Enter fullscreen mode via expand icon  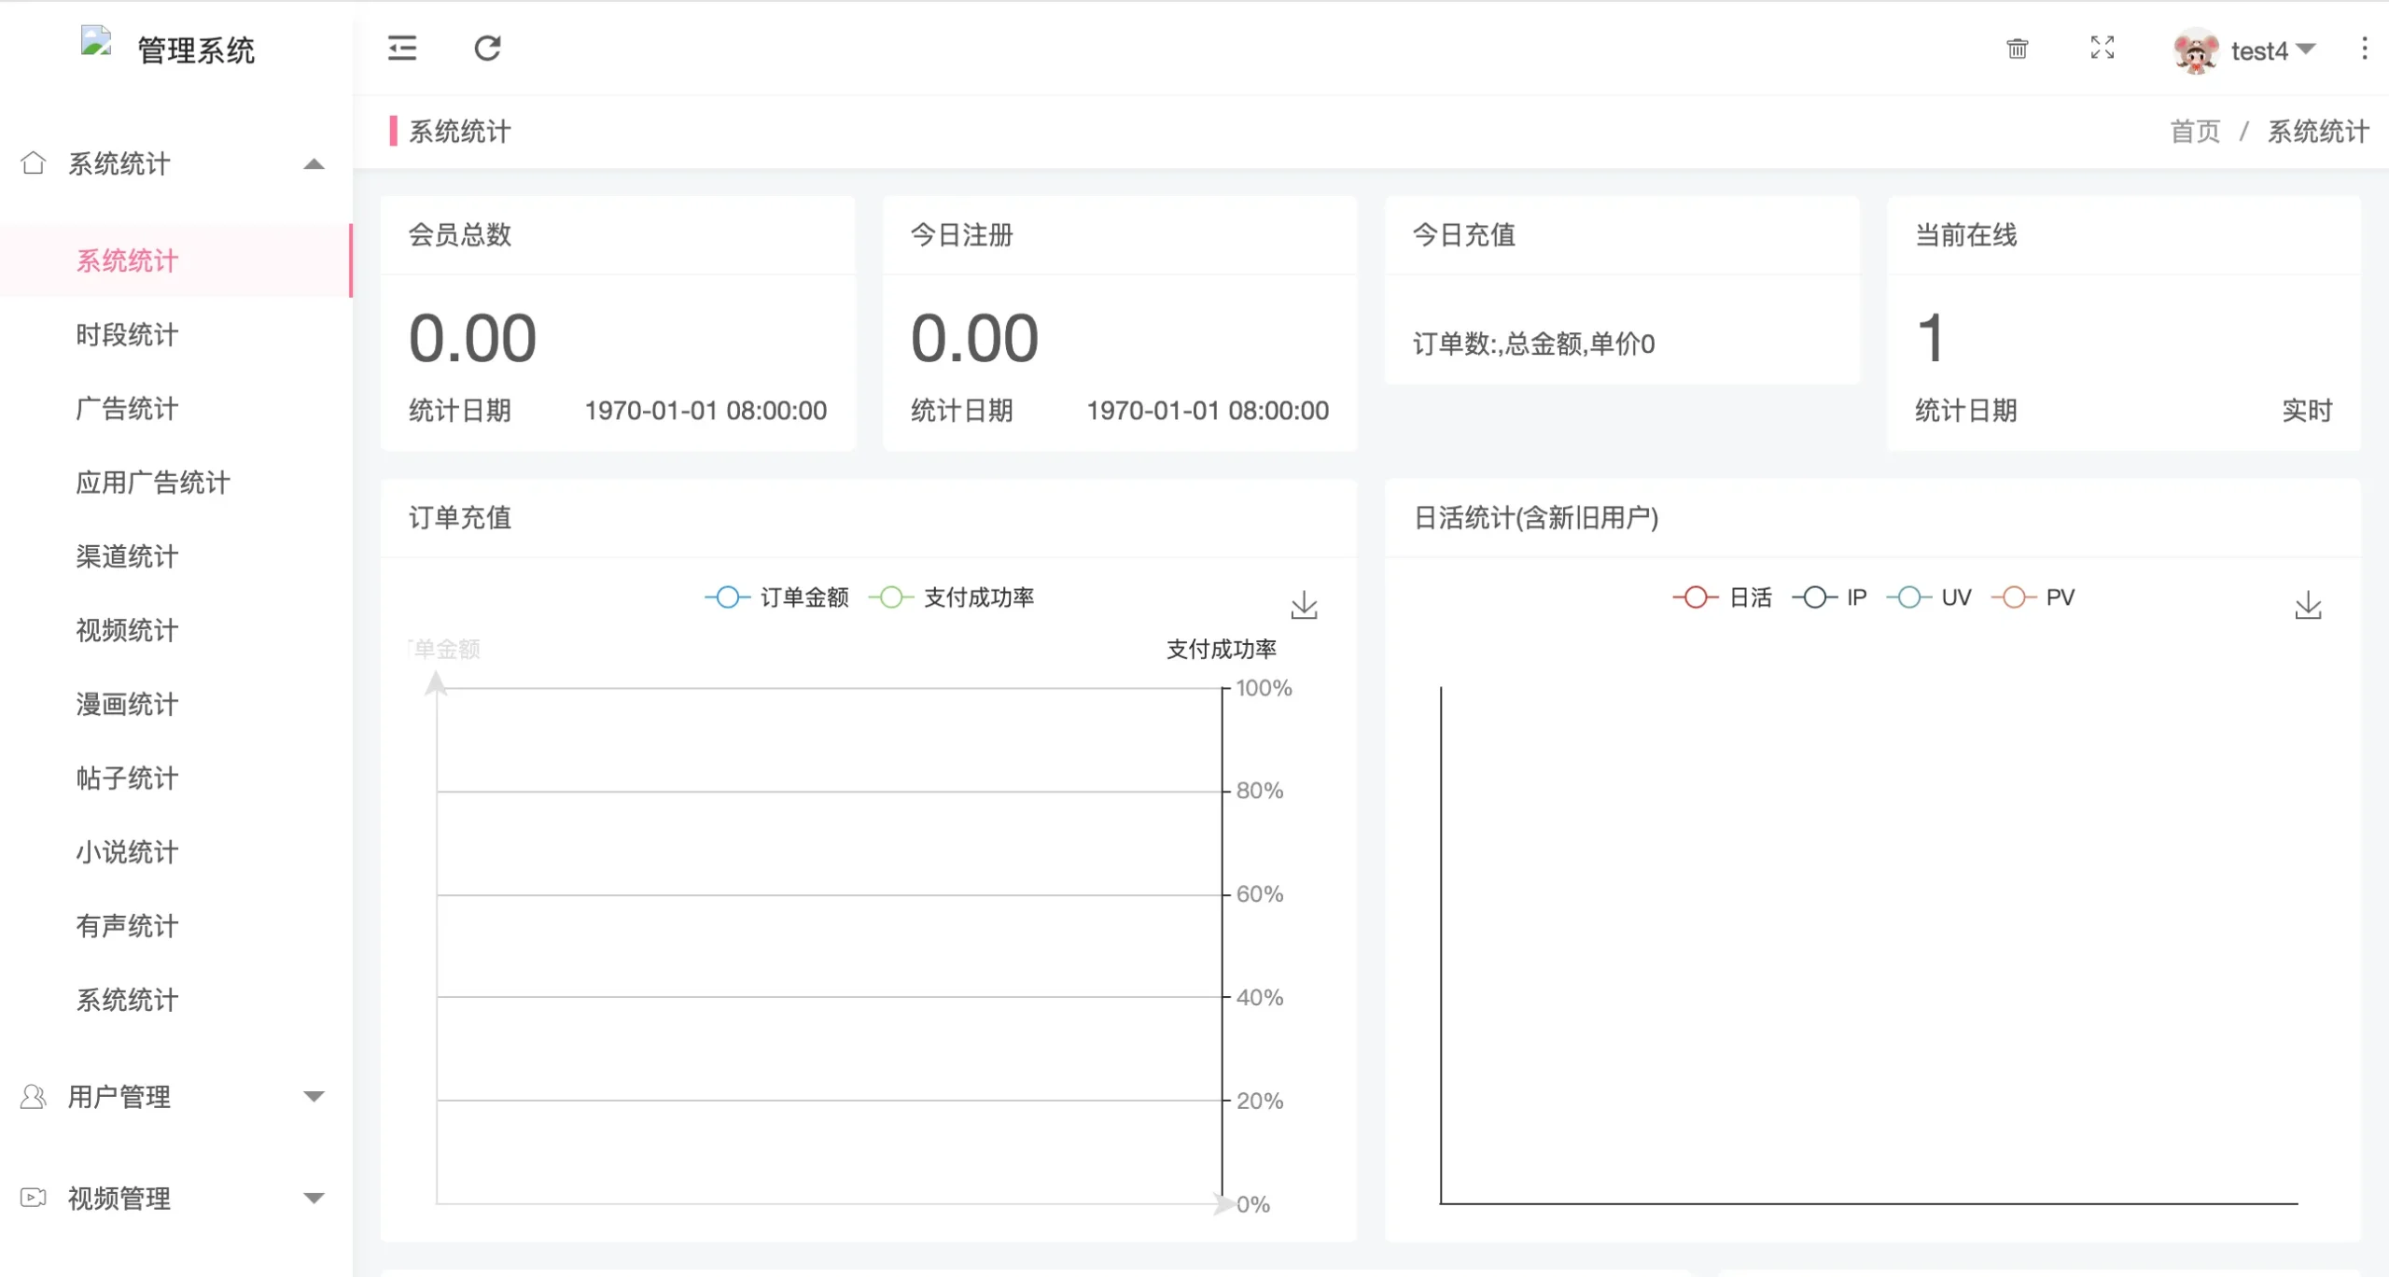pos(2102,48)
